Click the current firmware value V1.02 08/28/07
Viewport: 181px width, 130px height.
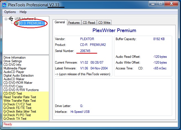(92, 63)
